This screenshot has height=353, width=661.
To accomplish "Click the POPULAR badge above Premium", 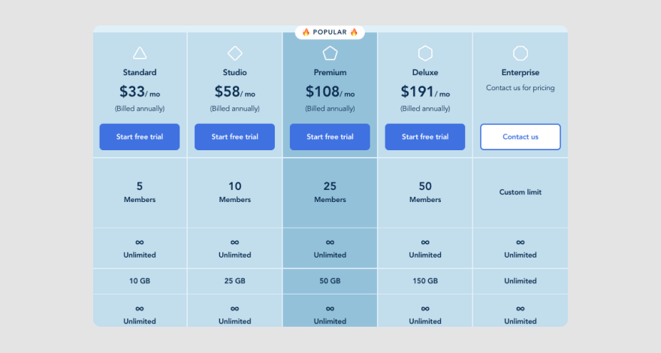I will pyautogui.click(x=330, y=32).
